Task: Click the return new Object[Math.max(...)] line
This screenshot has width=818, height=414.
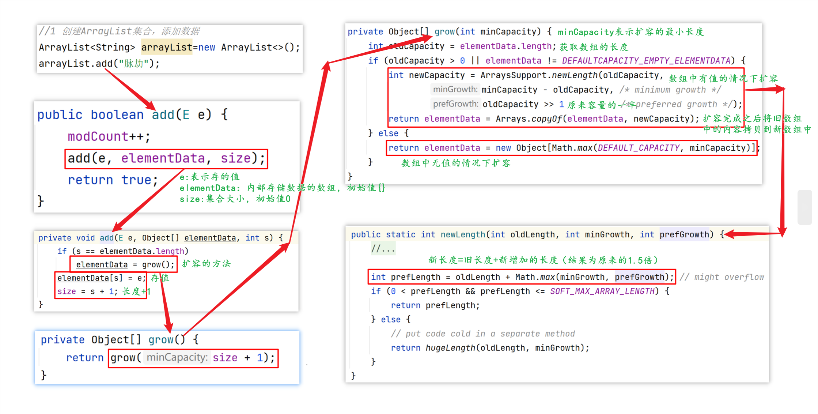Action: pos(571,148)
